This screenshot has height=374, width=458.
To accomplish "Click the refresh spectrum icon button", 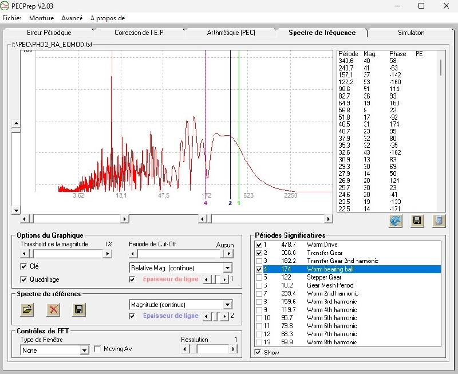I will (x=395, y=221).
